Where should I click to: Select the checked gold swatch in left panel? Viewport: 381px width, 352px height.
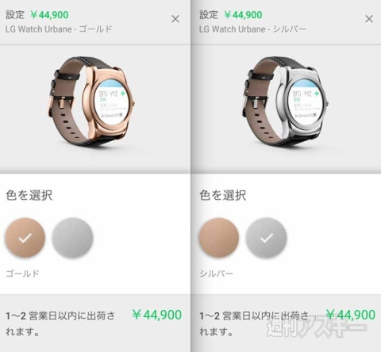pos(25,238)
